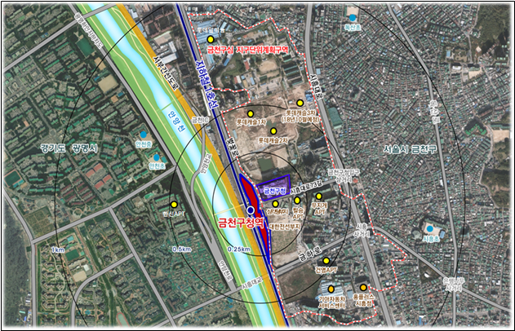The image size is (515, 331).
Task: Select the yellow dot just below 금천구청 building
Action: point(275,204)
